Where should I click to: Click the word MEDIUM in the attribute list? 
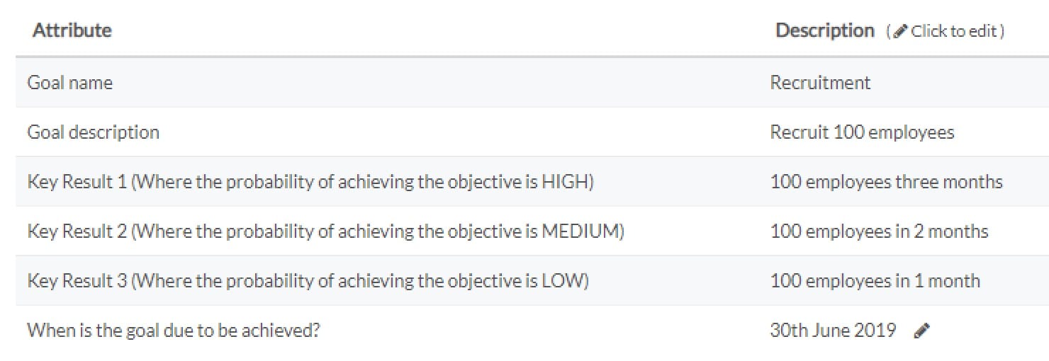click(x=580, y=231)
